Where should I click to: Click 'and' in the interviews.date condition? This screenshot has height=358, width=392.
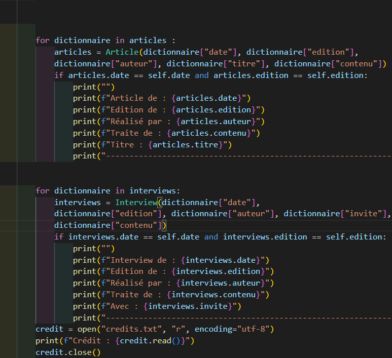click(211, 237)
